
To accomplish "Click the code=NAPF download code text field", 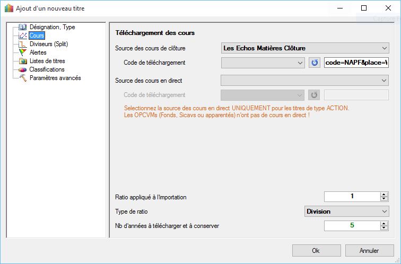I will coord(356,63).
